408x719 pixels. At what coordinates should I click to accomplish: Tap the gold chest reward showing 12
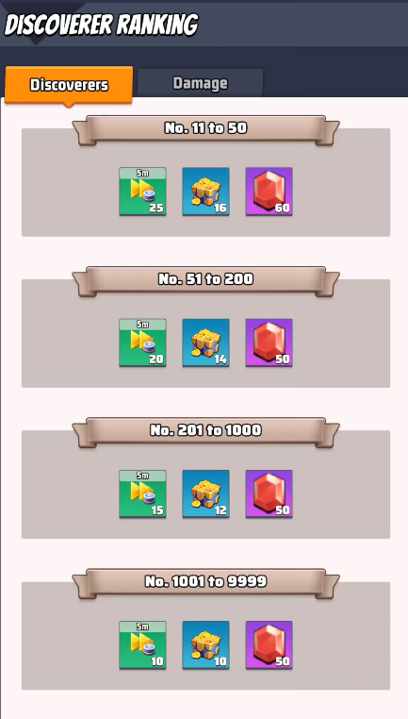click(x=205, y=493)
